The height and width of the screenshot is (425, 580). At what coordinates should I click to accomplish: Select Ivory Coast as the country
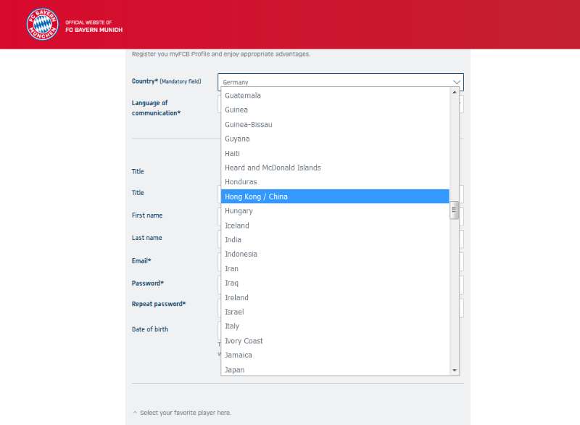point(335,341)
